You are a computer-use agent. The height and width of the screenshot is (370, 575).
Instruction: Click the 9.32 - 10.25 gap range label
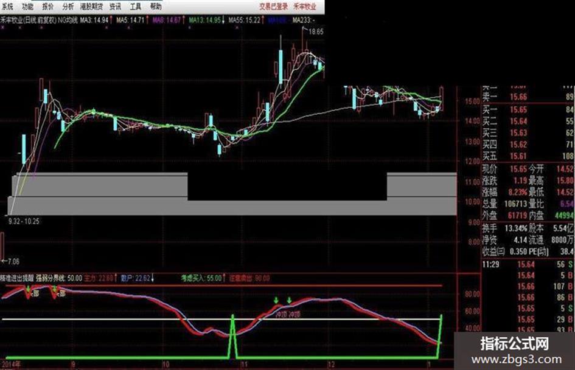pos(24,221)
